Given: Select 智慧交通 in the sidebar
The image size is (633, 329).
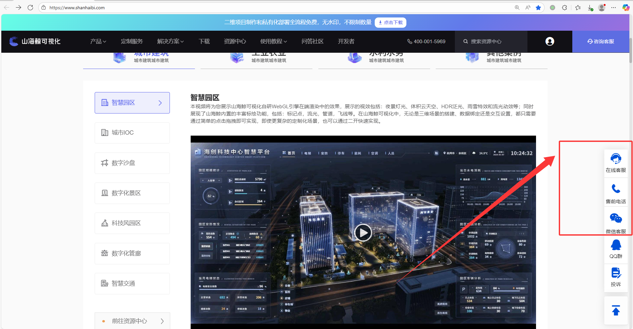Looking at the screenshot, I should (x=132, y=283).
